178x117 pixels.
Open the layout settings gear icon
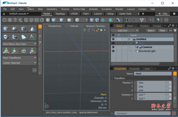pyautogui.click(x=174, y=14)
